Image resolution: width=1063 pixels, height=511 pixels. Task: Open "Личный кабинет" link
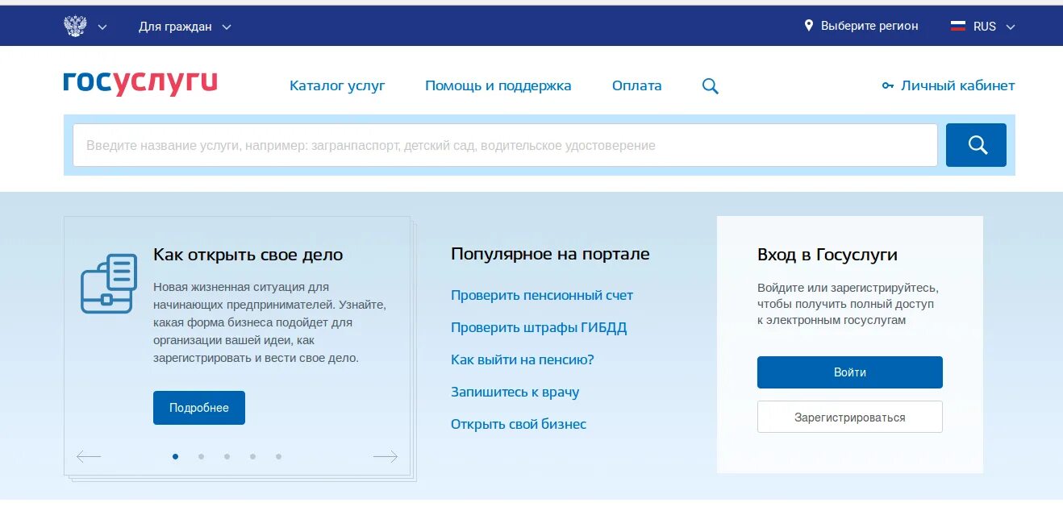[x=957, y=85]
